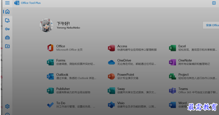This screenshot has height=115, width=219.
Task: Click the Forms label text
Action: 61,60
